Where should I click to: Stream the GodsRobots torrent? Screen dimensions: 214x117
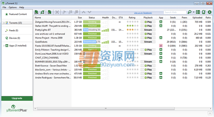[x=148, y=42]
